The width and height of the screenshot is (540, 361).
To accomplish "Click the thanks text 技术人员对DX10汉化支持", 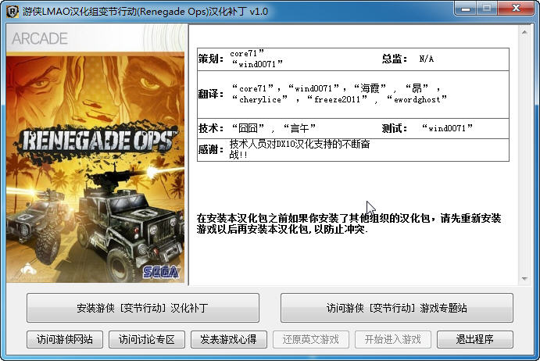I will [x=299, y=149].
